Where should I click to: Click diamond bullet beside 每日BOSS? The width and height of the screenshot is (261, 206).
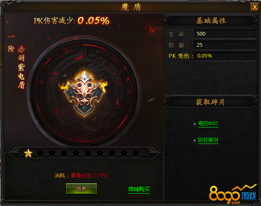tap(195, 125)
